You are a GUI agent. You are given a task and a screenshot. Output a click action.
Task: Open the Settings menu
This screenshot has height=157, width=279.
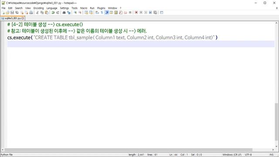65,8
